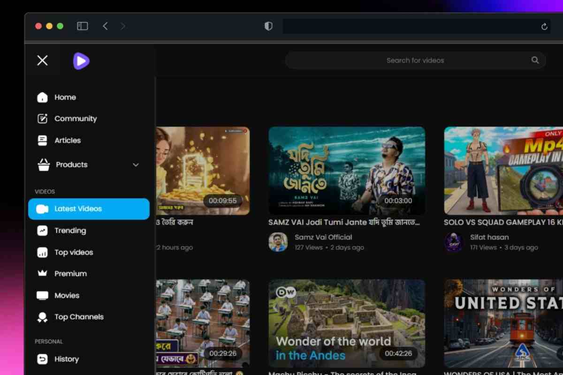Go back with browser back arrow
Image resolution: width=563 pixels, height=375 pixels.
tap(105, 26)
